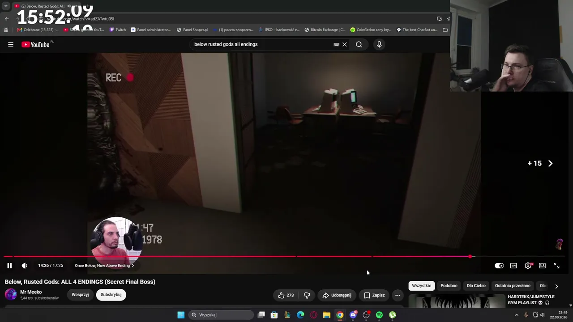
Task: Run the search with the magnifier button
Action: [x=359, y=44]
